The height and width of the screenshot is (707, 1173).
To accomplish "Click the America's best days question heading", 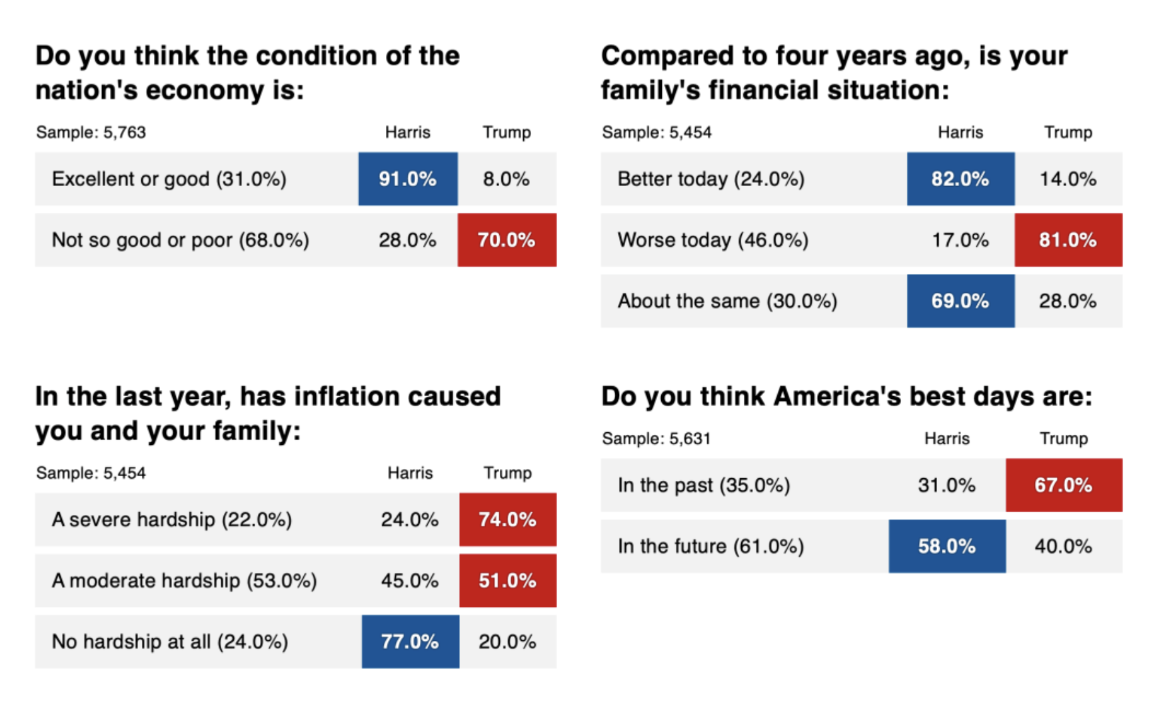I will click(x=846, y=396).
